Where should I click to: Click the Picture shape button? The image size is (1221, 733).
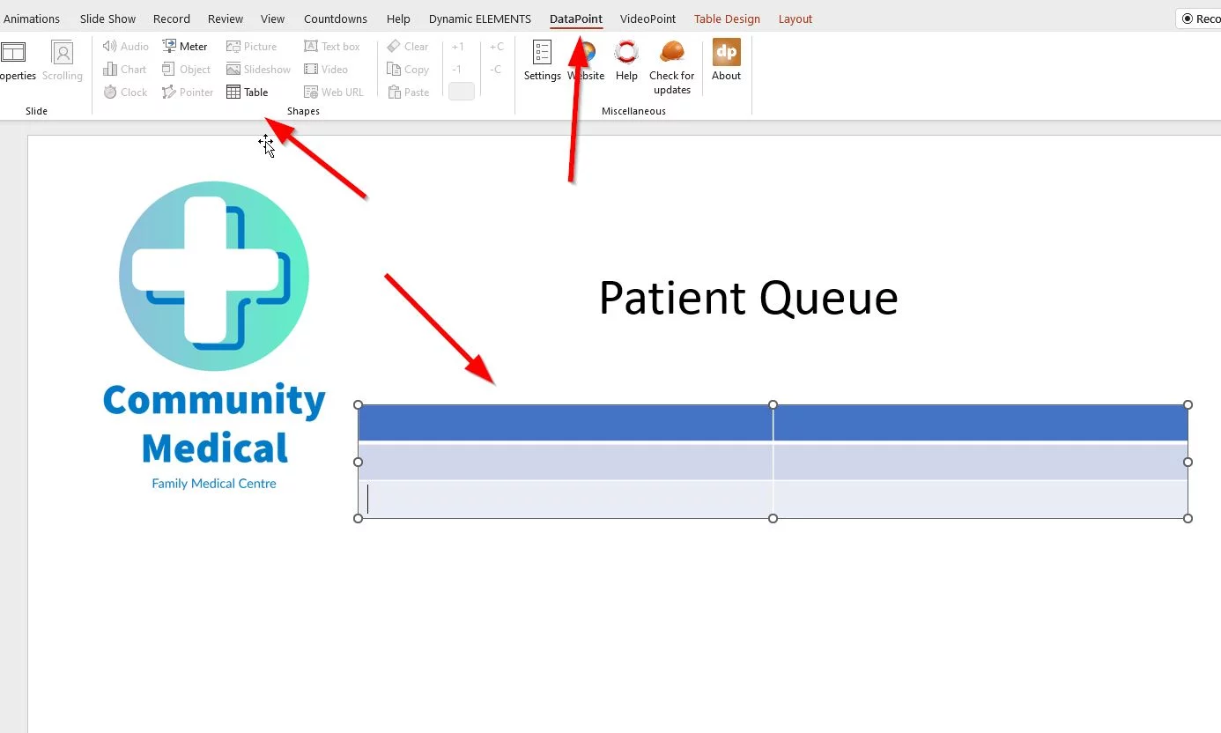(x=251, y=47)
